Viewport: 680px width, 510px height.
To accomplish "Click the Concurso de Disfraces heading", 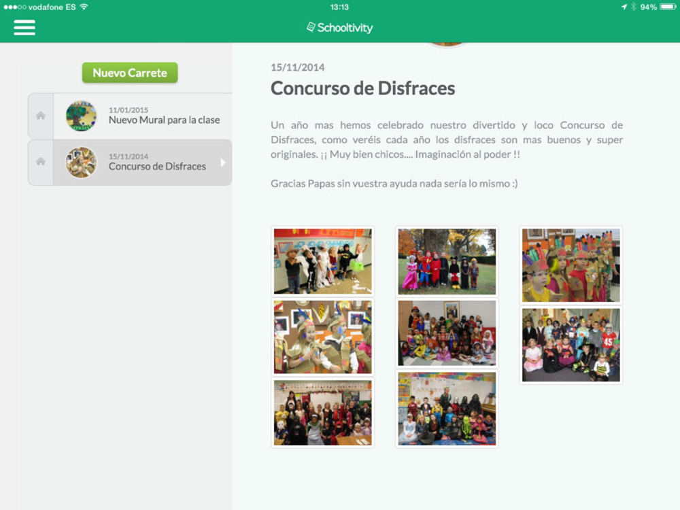I will point(362,88).
